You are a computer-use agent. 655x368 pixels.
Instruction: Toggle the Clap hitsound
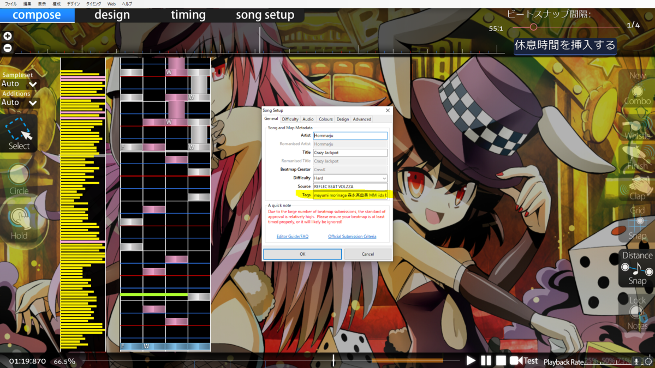tap(637, 188)
